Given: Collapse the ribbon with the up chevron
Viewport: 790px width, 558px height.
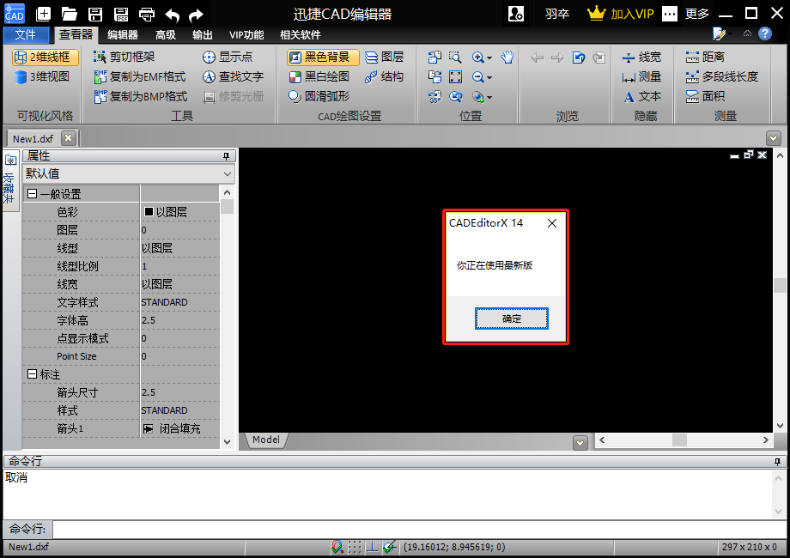Looking at the screenshot, I should pyautogui.click(x=747, y=33).
